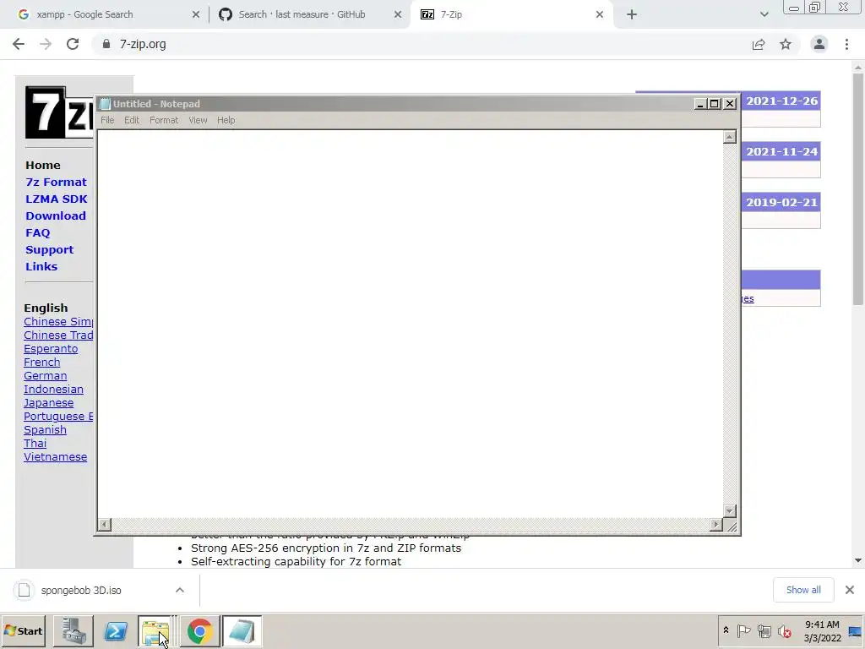Close the 7-Zip browser tab
The height and width of the screenshot is (649, 865).
[600, 14]
